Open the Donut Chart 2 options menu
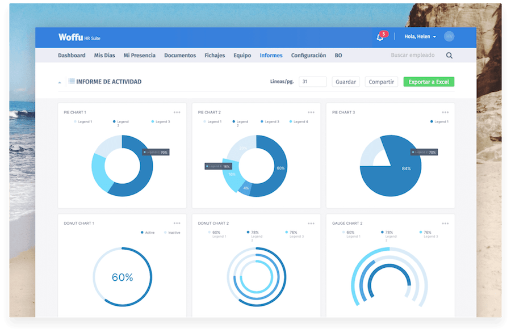 311,224
